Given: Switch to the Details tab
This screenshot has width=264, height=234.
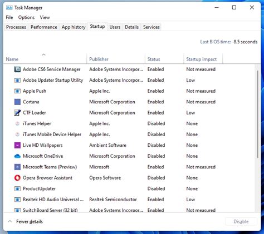Looking at the screenshot, I should 132,27.
